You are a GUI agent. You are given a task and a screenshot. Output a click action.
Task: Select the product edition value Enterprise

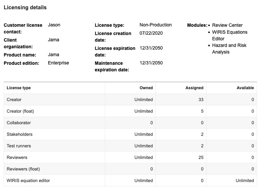[x=58, y=63]
